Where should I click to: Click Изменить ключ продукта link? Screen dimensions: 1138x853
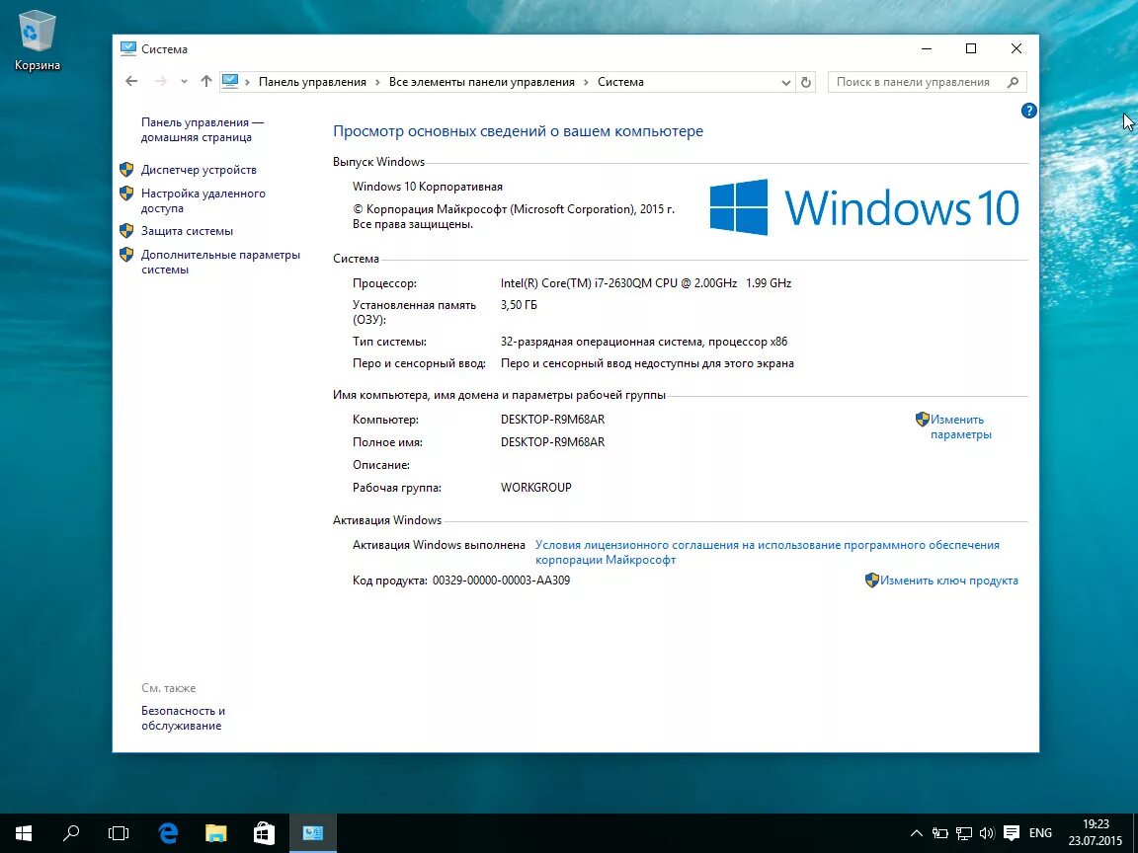tap(948, 581)
